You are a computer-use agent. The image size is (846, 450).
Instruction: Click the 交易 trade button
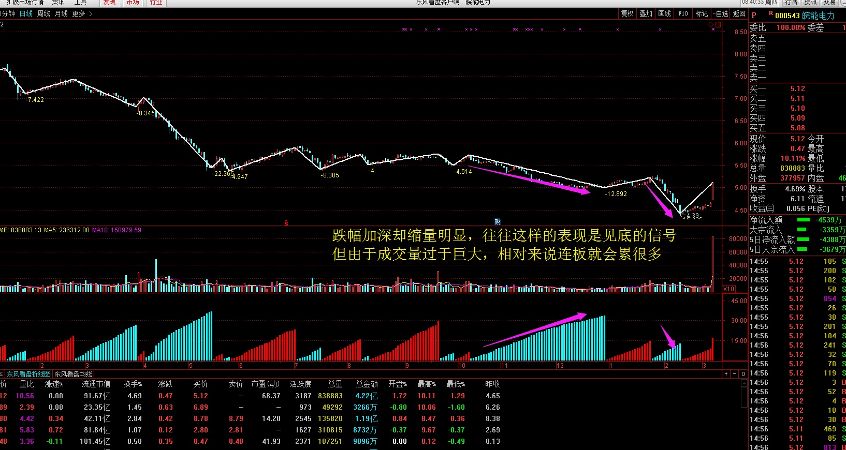(x=829, y=3)
